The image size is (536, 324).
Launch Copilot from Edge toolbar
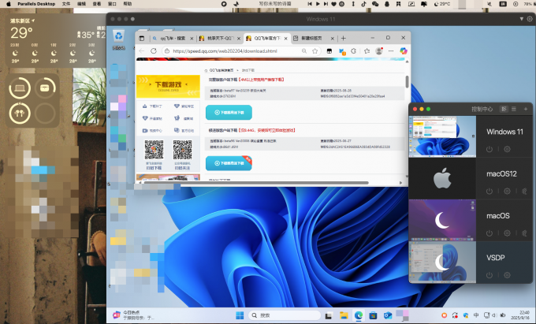tap(404, 51)
